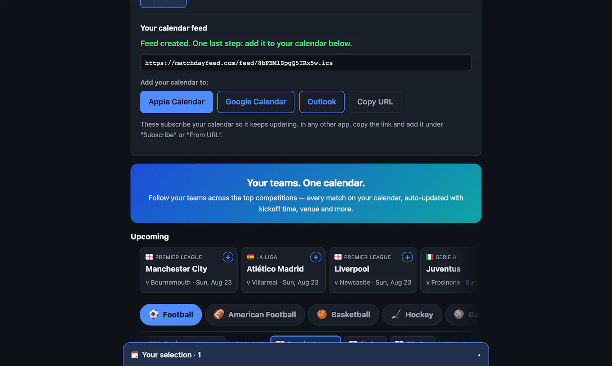Add Manchester City with the plus icon
The height and width of the screenshot is (366, 612).
click(228, 257)
